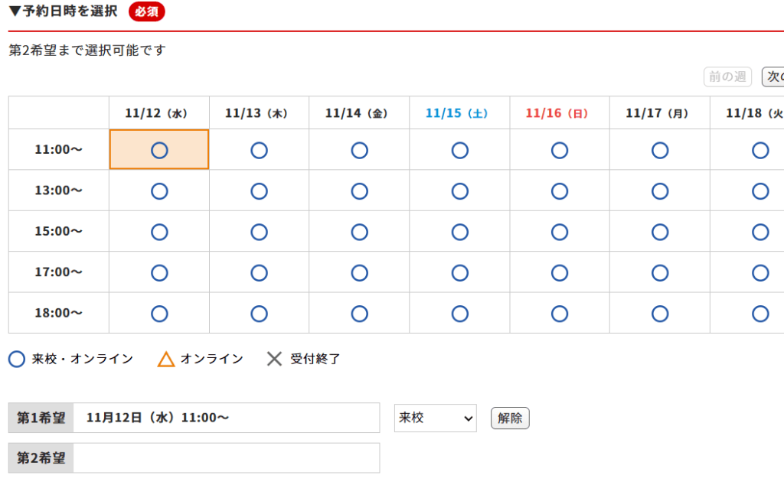784x485 pixels.
Task: Toggle the 11/14 (金) 17:00 slot selection
Action: (359, 273)
